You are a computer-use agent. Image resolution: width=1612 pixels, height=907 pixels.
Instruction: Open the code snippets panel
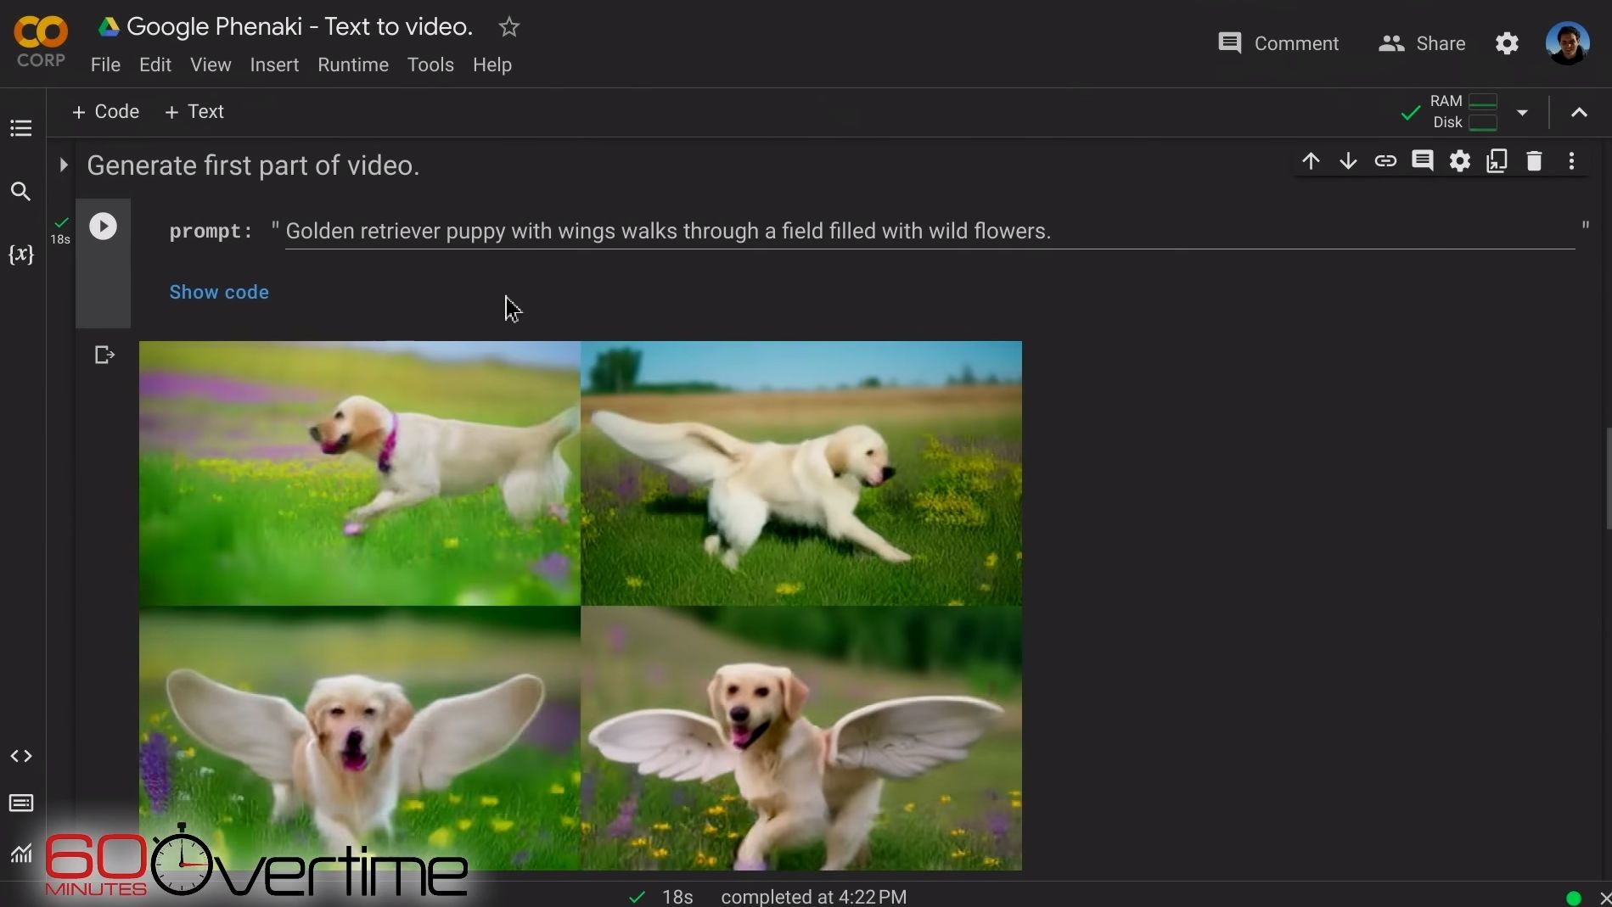click(21, 756)
